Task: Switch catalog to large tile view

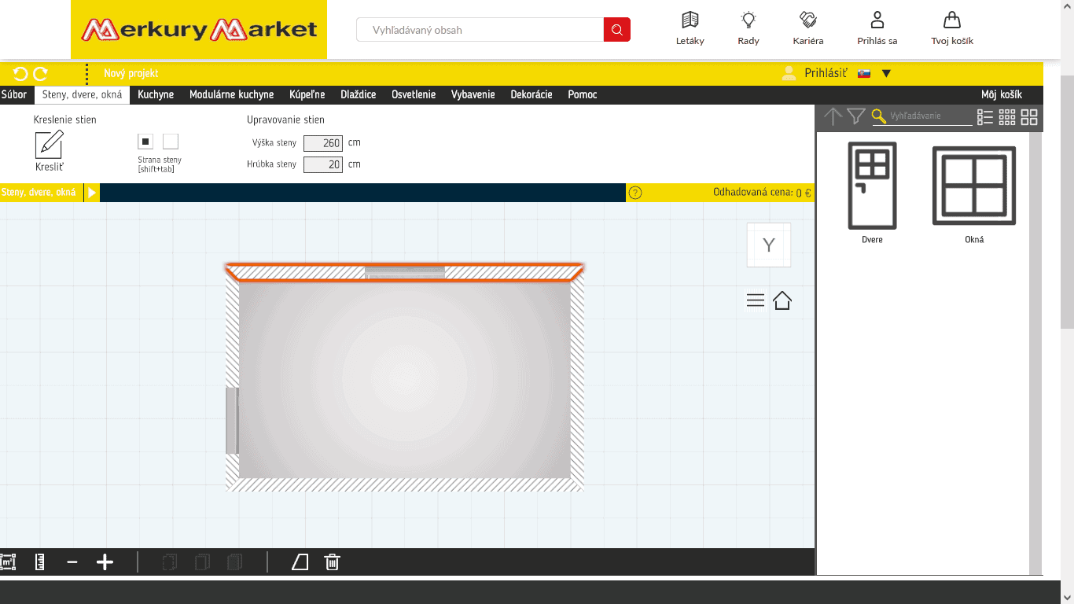Action: point(1029,117)
